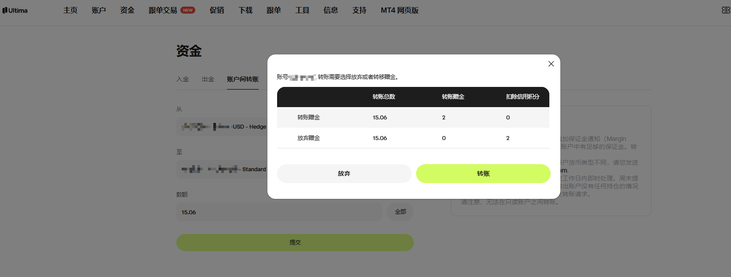The image size is (731, 277).
Task: Select the 账户间转账 tab
Action: click(x=243, y=79)
